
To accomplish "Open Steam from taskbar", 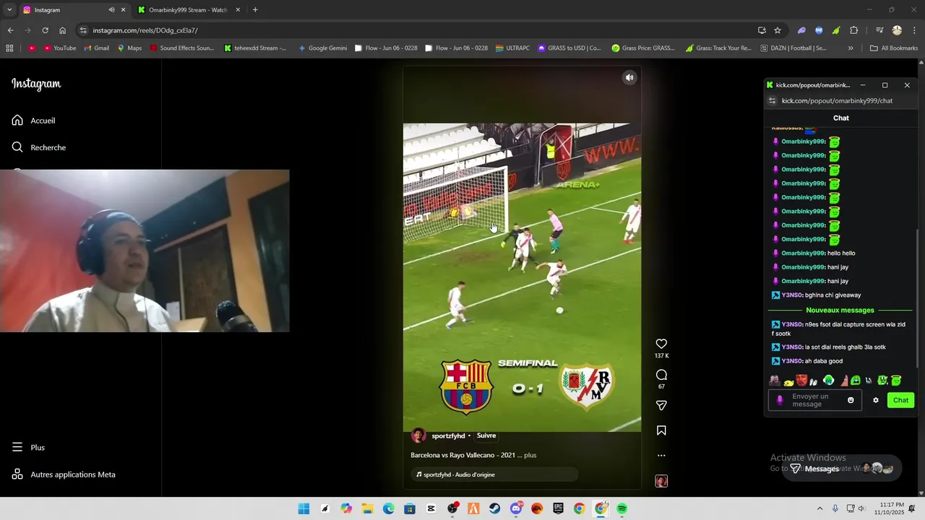I will point(494,508).
